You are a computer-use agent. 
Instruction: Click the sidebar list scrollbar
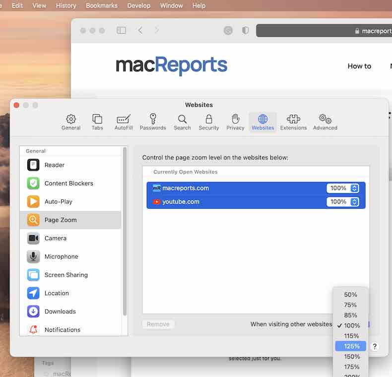(x=125, y=231)
